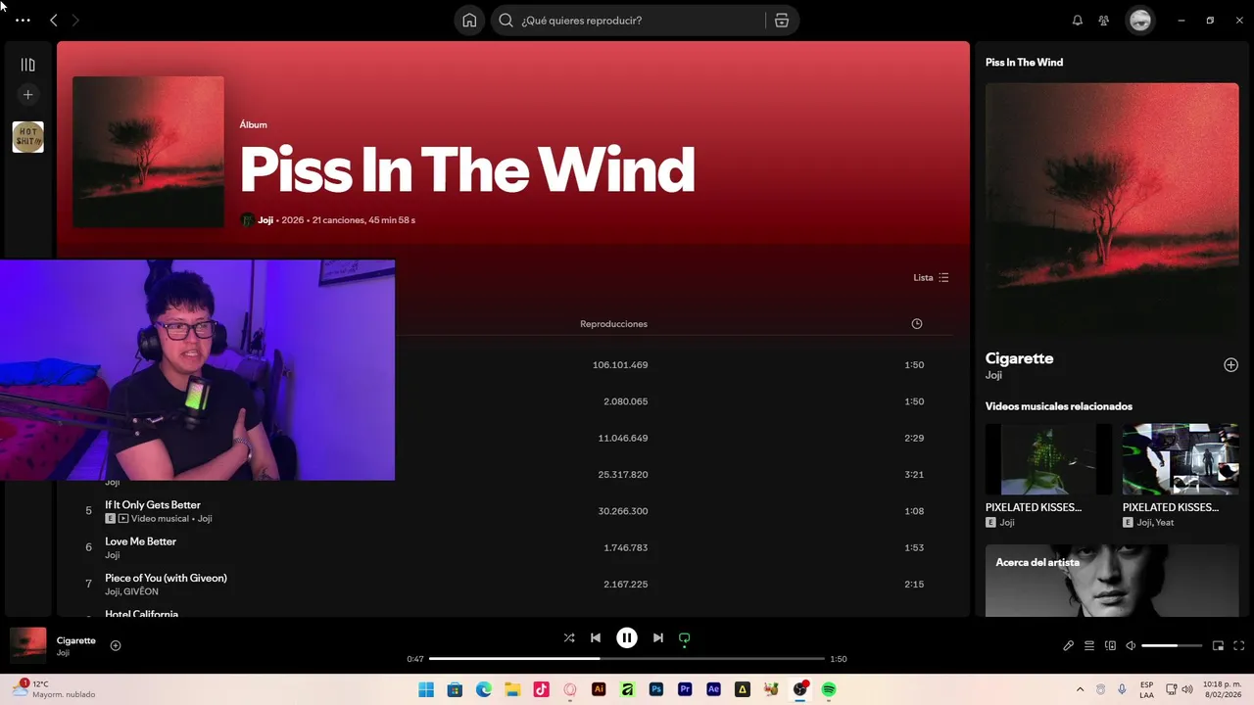Screen dimensions: 1254x705
Task: Open Adobe Illustrator from taskbar
Action: [599, 689]
